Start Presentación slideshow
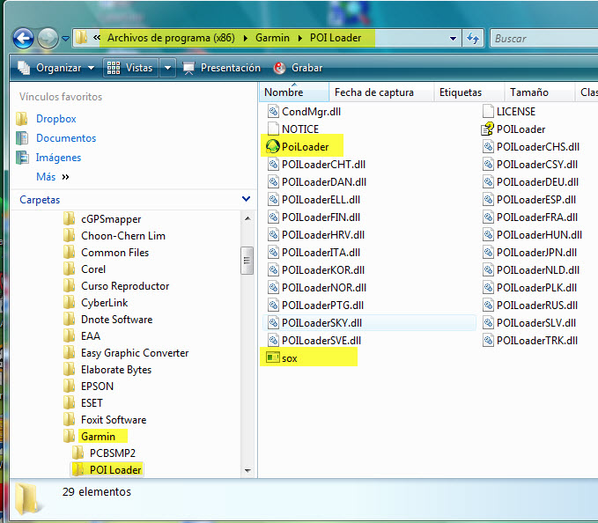The height and width of the screenshot is (523, 598). [x=222, y=68]
